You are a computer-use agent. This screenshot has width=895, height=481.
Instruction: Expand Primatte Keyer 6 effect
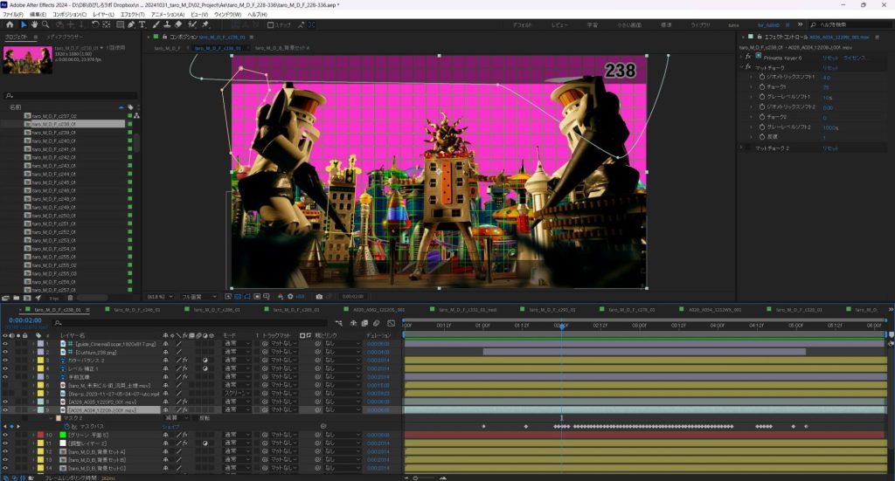tap(741, 57)
